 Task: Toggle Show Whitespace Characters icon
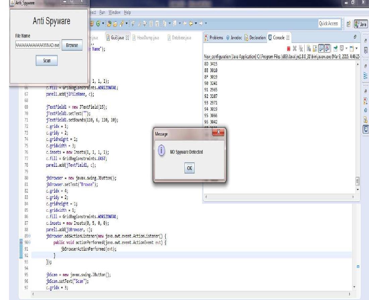tap(157, 23)
